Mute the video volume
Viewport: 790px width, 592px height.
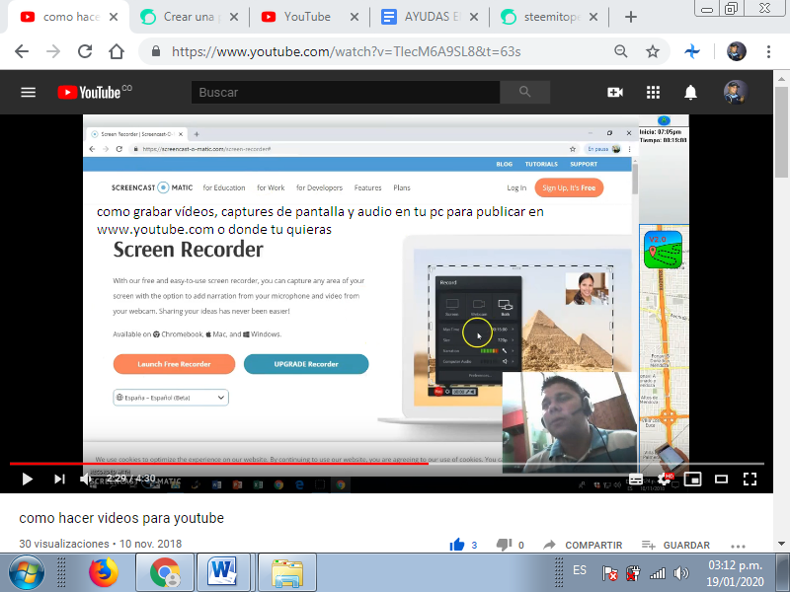[x=86, y=479]
